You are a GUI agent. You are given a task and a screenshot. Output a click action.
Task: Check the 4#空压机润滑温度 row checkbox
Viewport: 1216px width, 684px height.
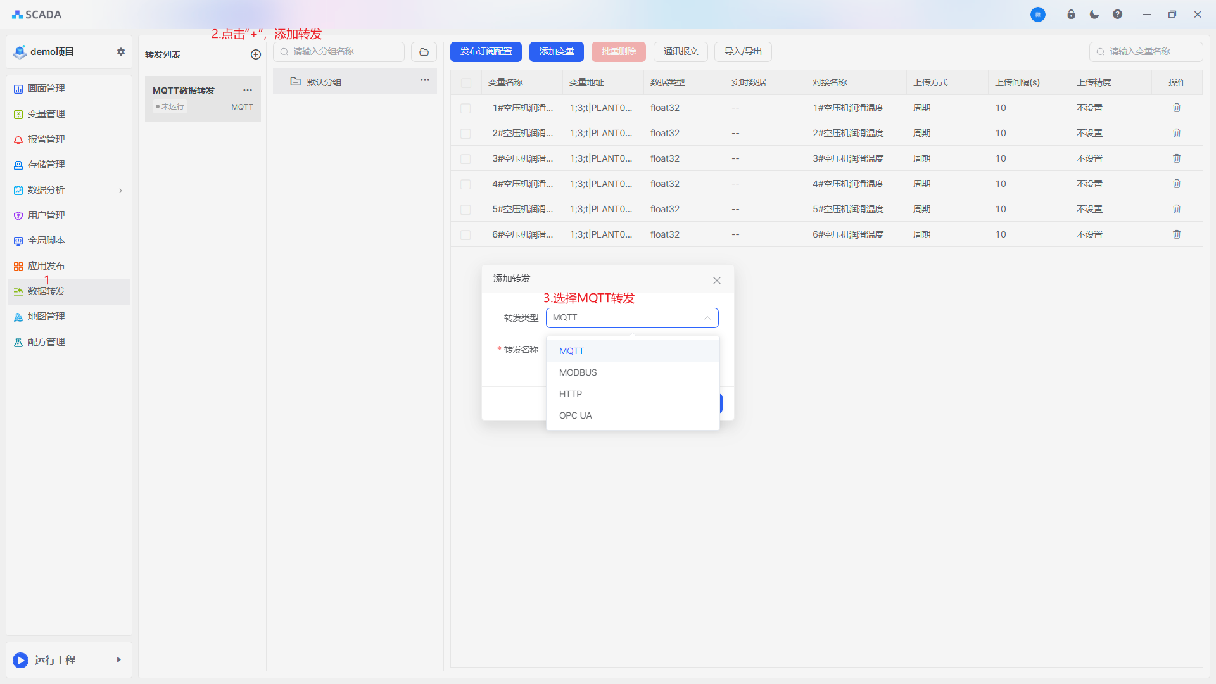pyautogui.click(x=465, y=184)
